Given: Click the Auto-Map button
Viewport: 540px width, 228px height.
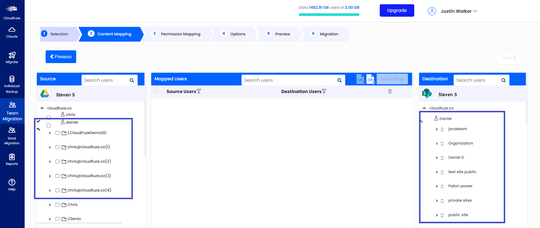Looking at the screenshot, I should pyautogui.click(x=392, y=79).
